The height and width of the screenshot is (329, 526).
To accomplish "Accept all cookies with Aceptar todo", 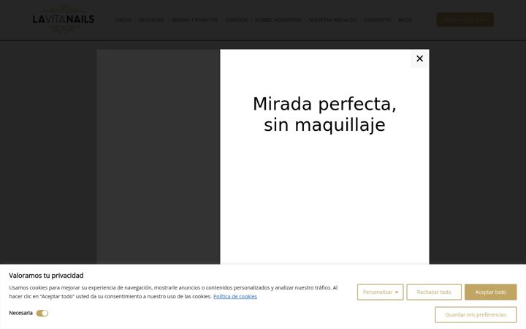I will coord(490,292).
